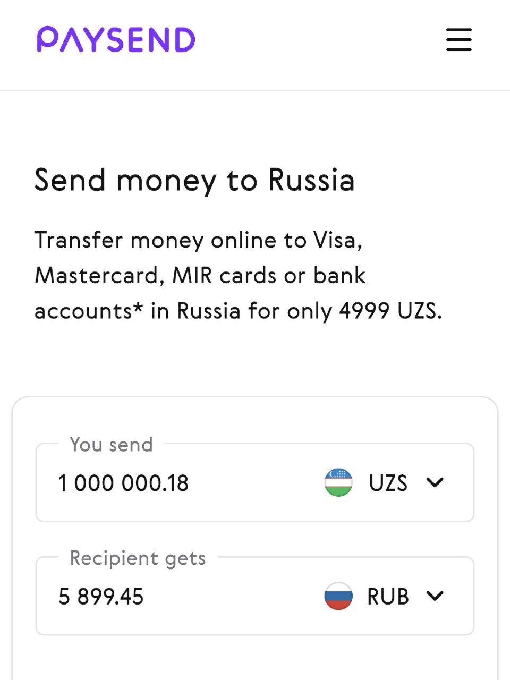This screenshot has width=510, height=680.
Task: Expand the UZS currency dropdown arrow
Action: (x=435, y=483)
